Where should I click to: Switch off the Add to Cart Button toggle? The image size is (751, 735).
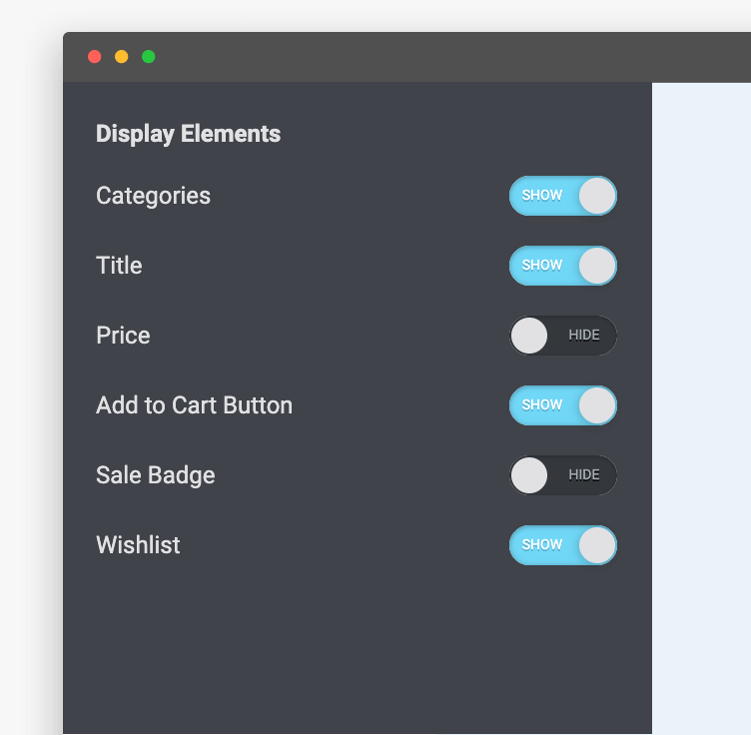coord(562,405)
